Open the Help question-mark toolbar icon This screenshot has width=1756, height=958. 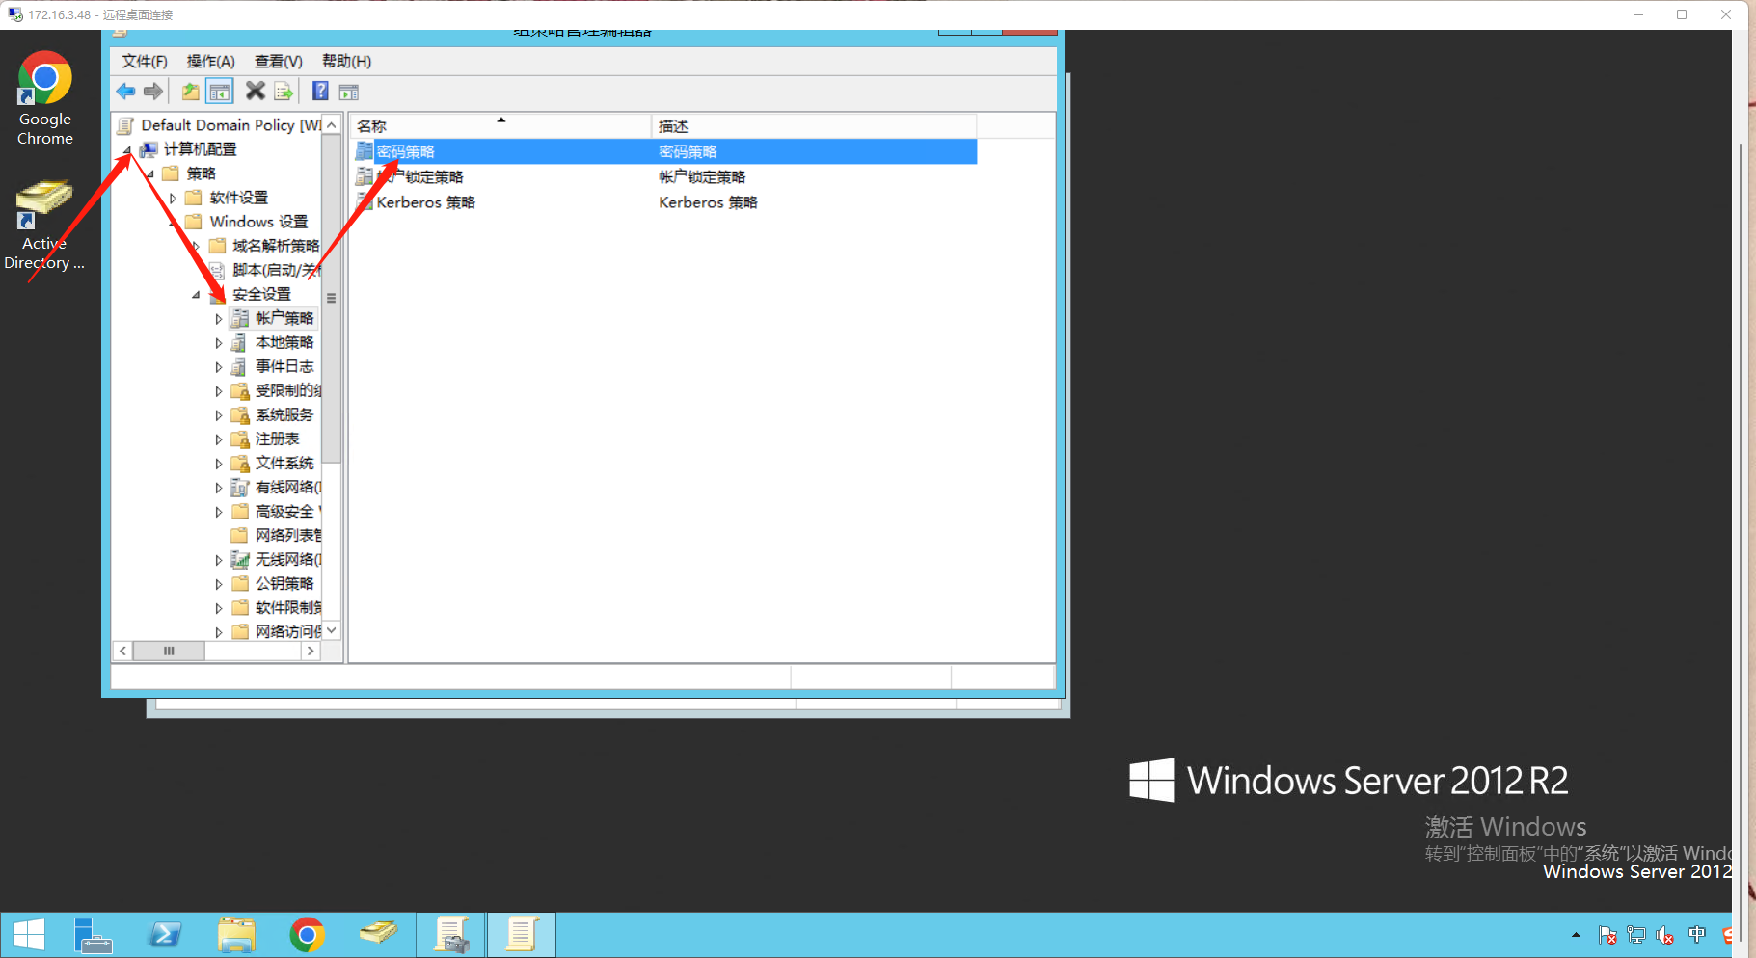(x=321, y=92)
